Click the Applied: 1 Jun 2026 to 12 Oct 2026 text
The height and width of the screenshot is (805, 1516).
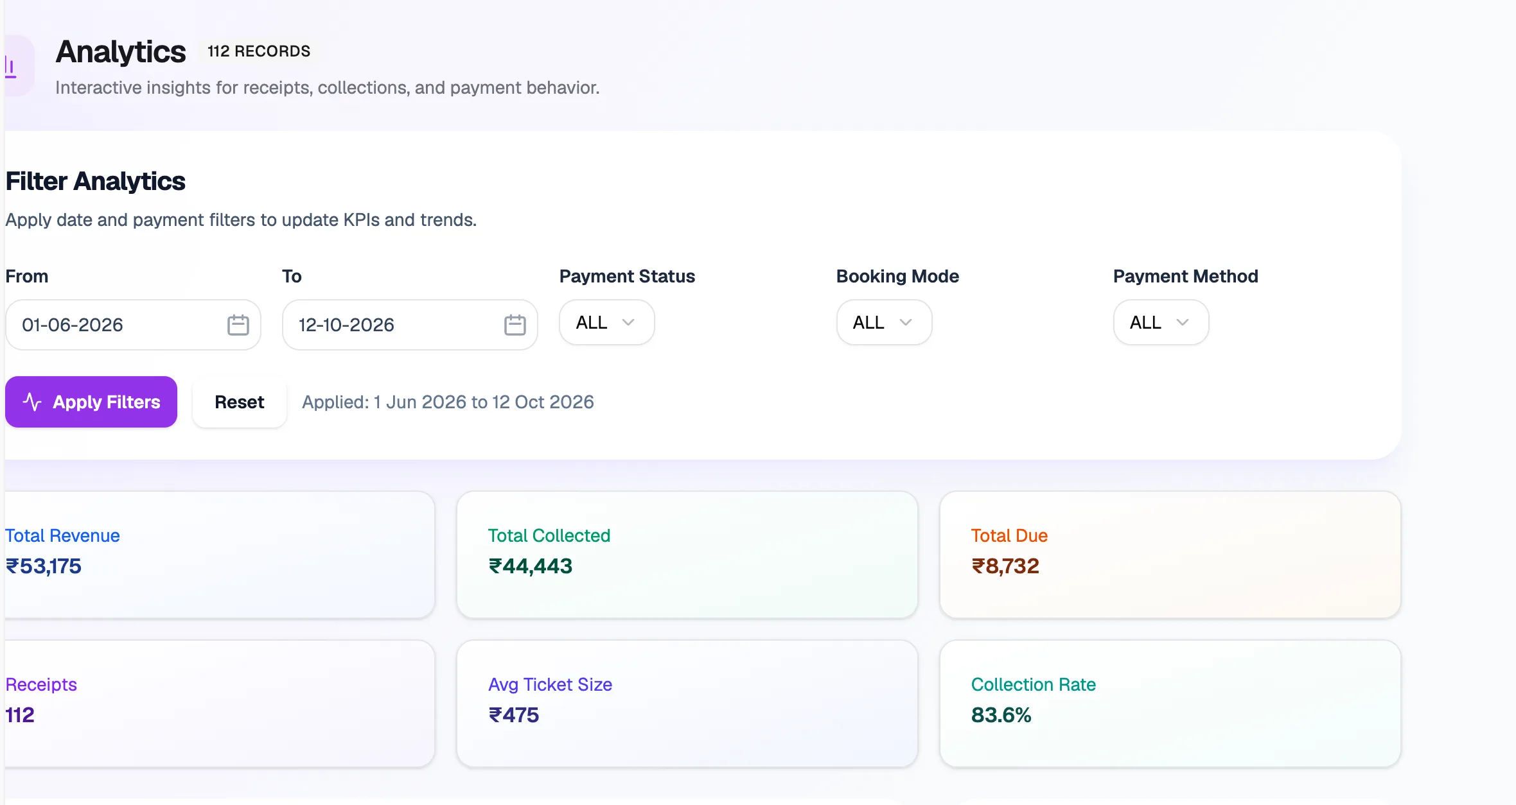(448, 402)
